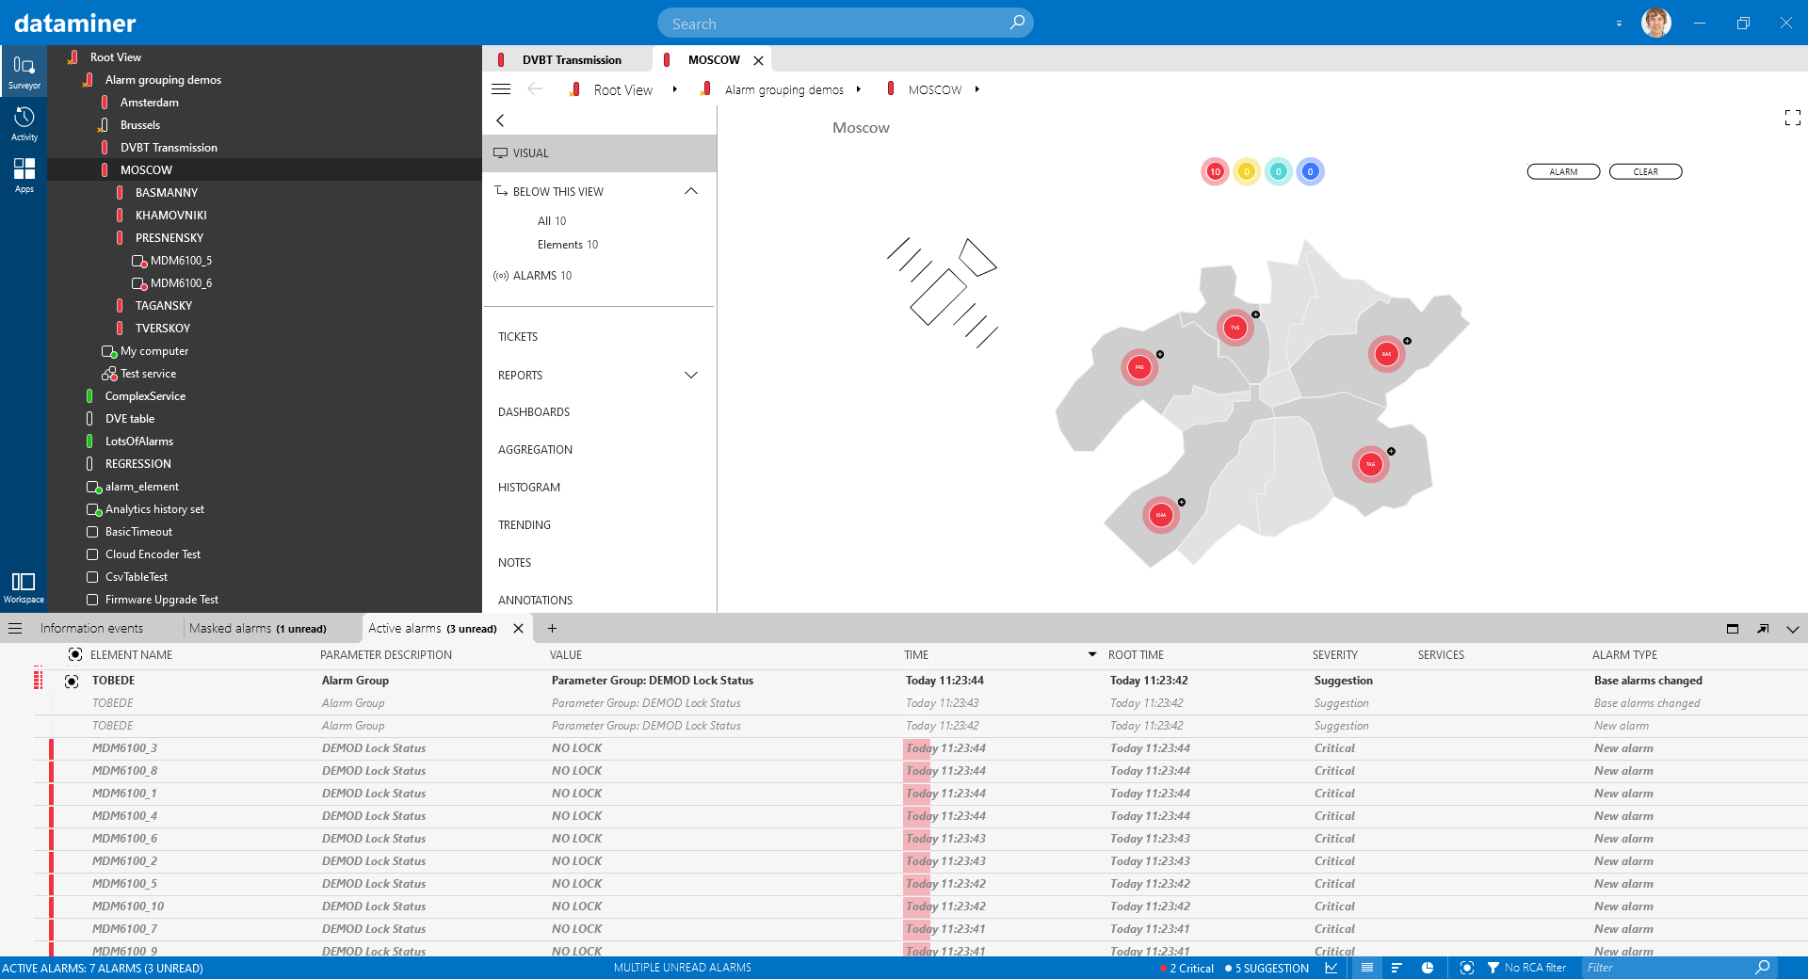
Task: Open the hamburger menu in the Moscow view
Action: 501,89
